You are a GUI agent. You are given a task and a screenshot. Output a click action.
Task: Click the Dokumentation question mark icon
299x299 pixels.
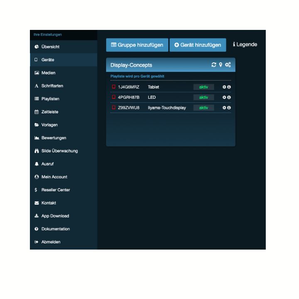[37, 229]
